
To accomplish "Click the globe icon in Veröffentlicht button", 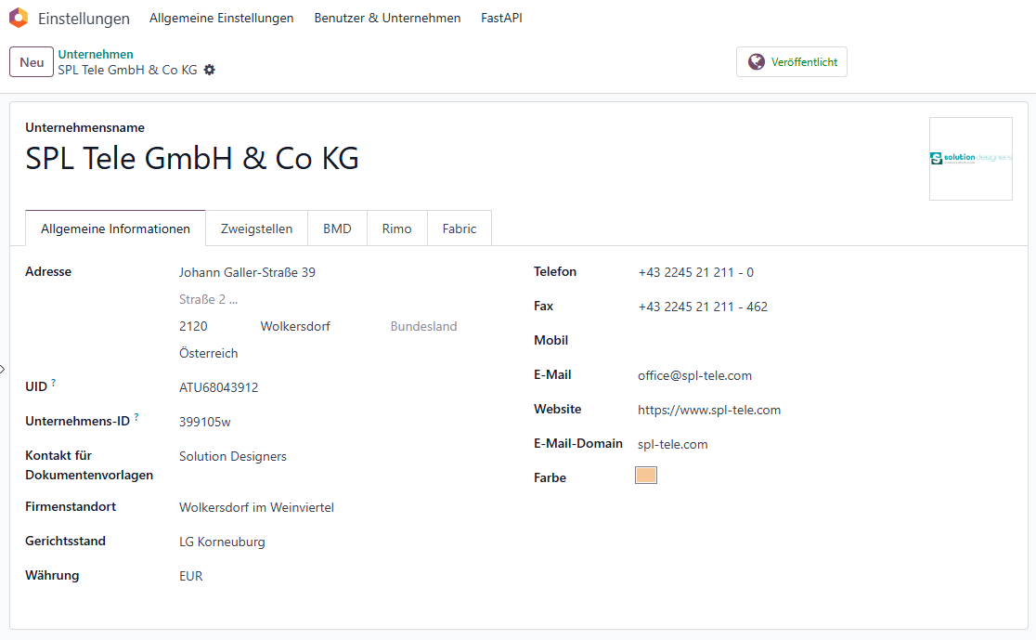I will coord(756,62).
